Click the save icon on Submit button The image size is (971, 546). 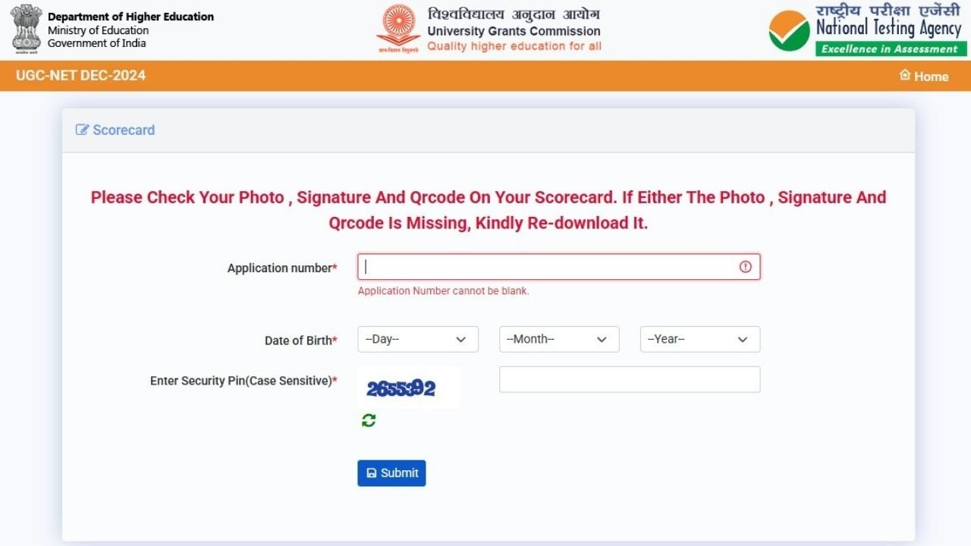tap(371, 473)
